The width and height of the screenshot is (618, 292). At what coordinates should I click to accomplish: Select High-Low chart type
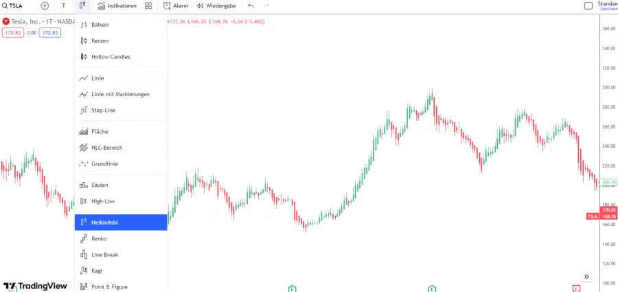click(121, 201)
